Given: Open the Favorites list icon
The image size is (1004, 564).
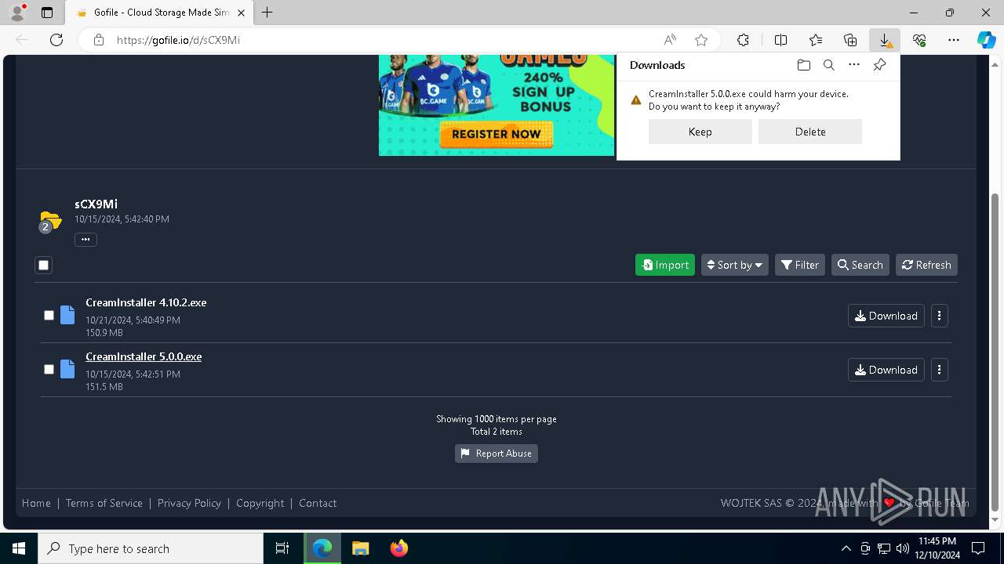Looking at the screenshot, I should [x=816, y=40].
